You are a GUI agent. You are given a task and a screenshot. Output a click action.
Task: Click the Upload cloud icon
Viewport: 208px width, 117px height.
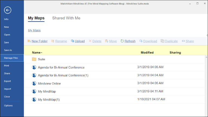73,41
